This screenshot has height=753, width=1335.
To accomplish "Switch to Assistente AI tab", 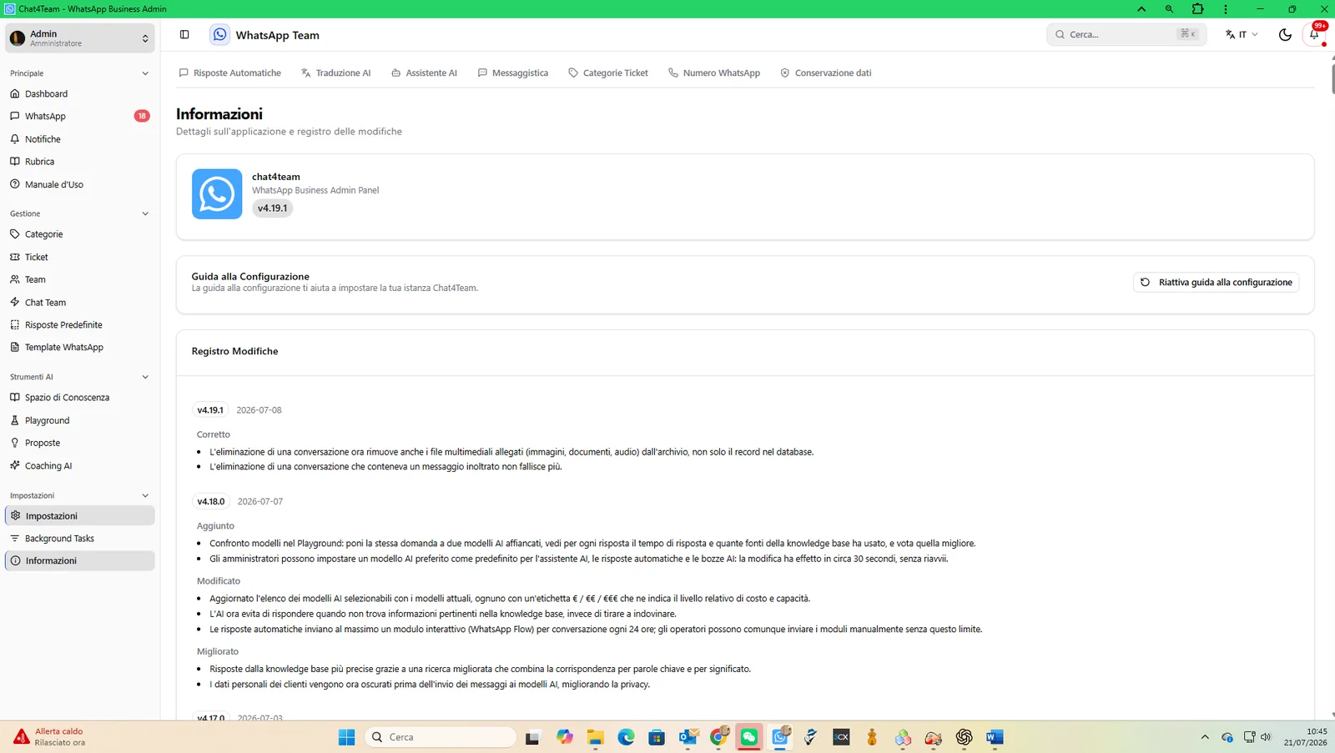I will coord(424,73).
